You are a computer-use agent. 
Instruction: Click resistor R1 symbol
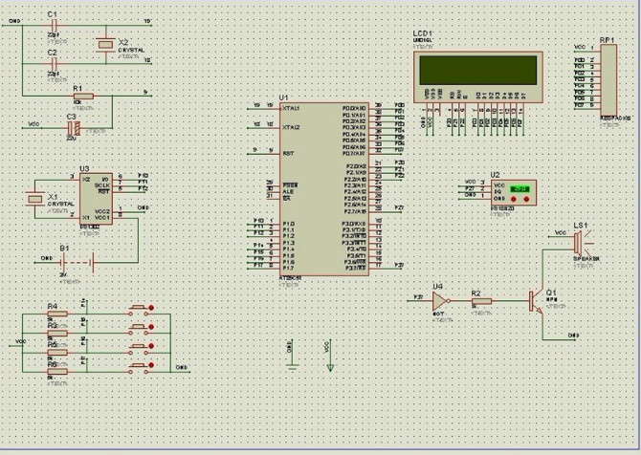(83, 96)
